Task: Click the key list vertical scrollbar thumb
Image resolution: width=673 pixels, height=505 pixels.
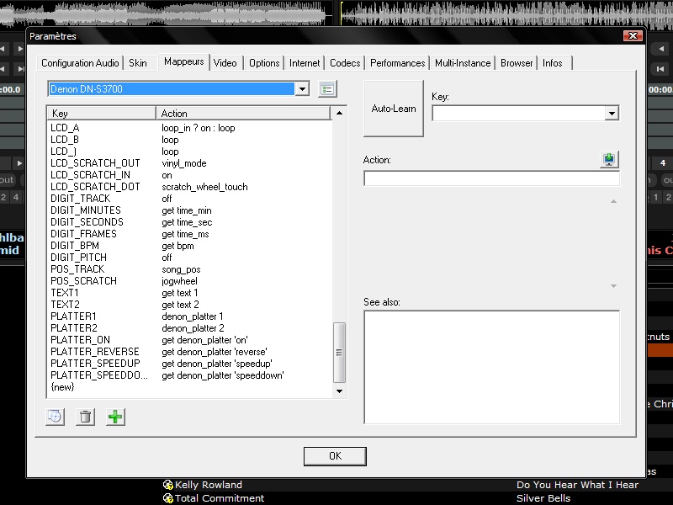Action: click(340, 352)
